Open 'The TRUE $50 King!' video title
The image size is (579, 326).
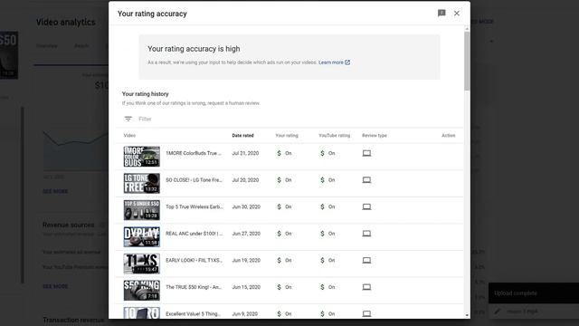[194, 287]
